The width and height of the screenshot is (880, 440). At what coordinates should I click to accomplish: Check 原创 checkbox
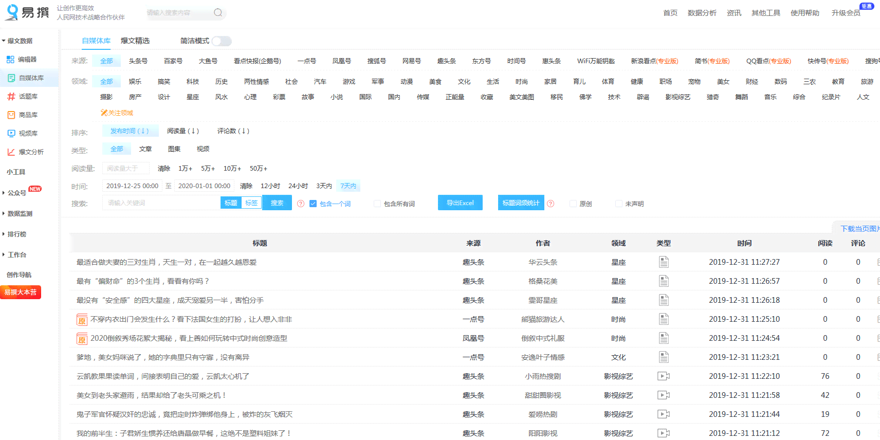(x=573, y=204)
